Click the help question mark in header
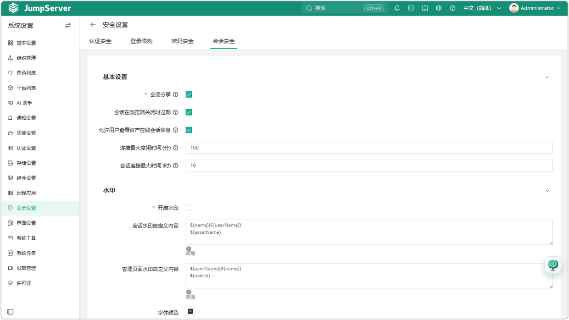Screen dimensions: 569x320 [x=452, y=8]
